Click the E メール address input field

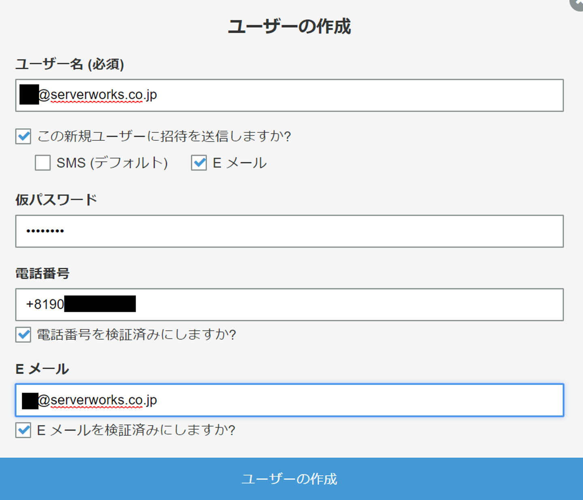(x=289, y=400)
